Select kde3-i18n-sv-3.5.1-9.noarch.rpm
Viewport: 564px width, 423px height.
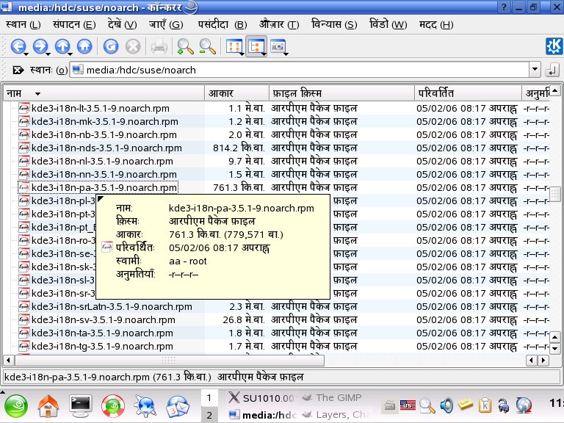pyautogui.click(x=104, y=319)
